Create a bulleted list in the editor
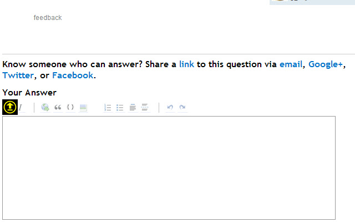Screen dimensions: 355x222 [120, 107]
